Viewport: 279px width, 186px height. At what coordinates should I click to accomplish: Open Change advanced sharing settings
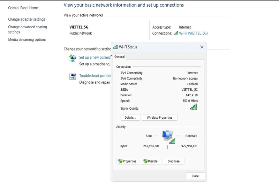pyautogui.click(x=27, y=29)
